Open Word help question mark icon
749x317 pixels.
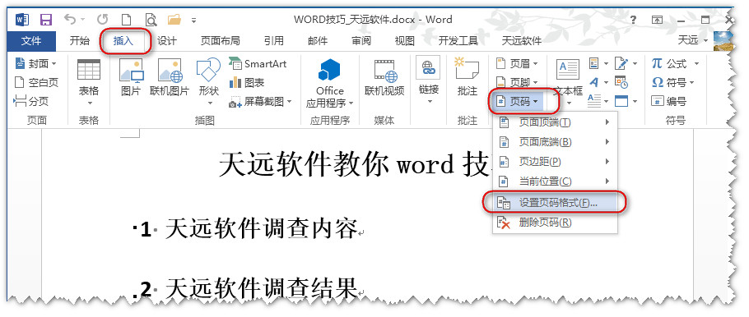[634, 20]
